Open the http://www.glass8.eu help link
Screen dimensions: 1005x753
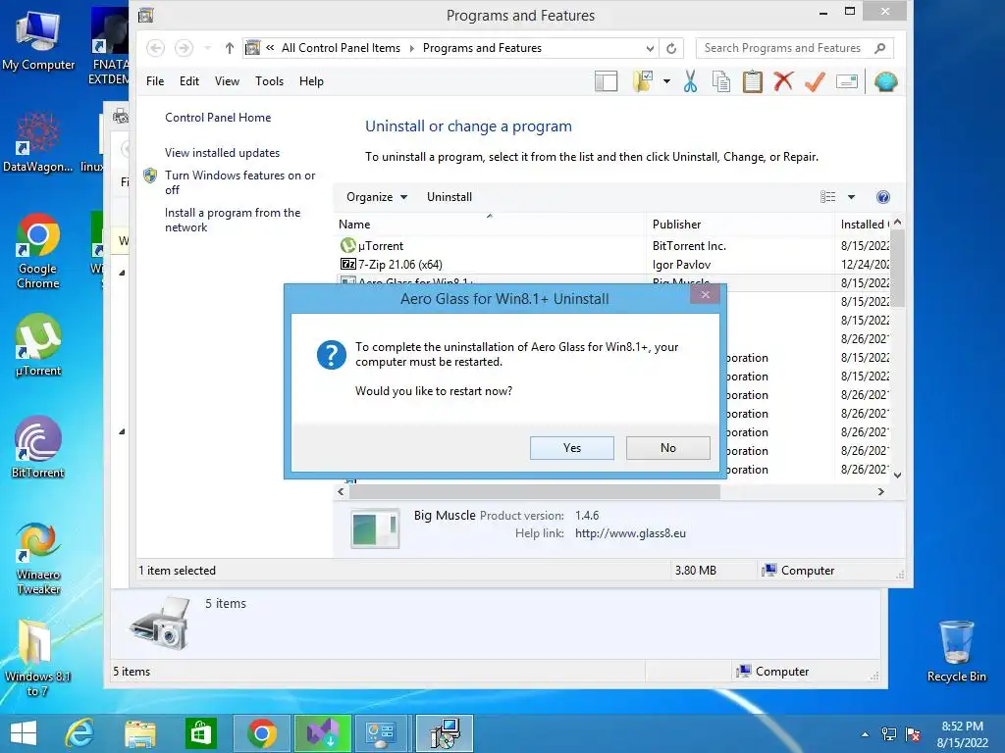point(630,532)
